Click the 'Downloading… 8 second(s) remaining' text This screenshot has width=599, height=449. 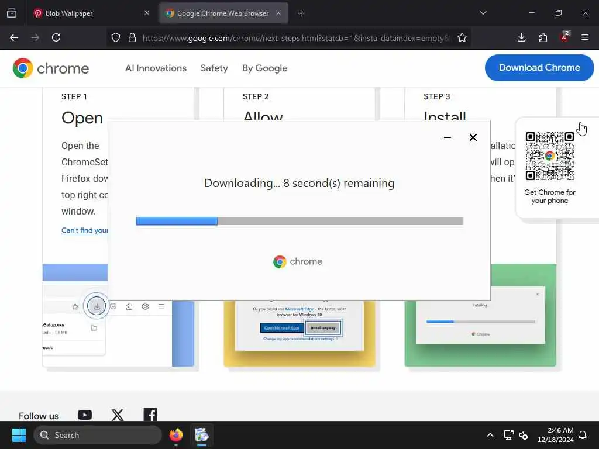299,183
